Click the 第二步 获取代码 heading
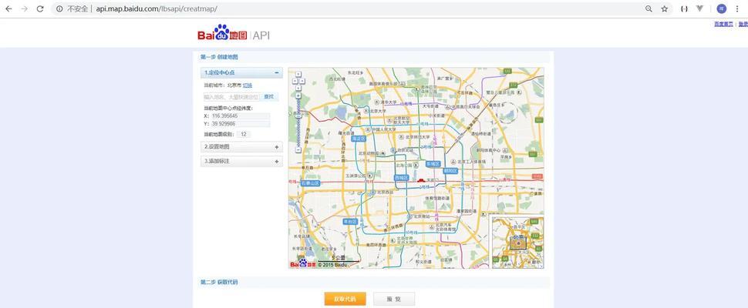Viewport: 748px width, 308px height. pos(219,283)
